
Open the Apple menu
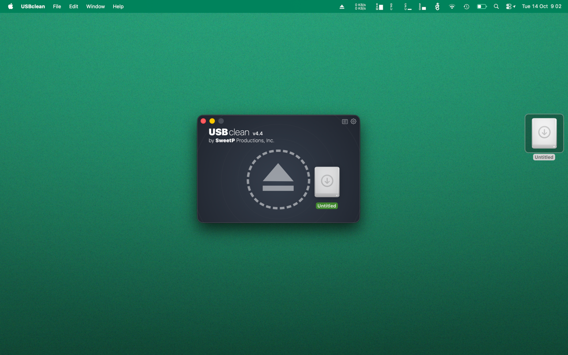coord(10,7)
